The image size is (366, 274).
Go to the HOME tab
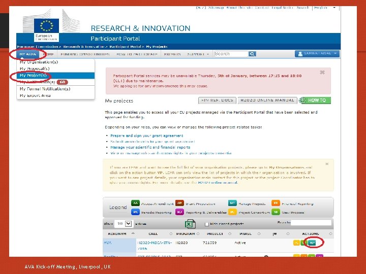tap(49, 54)
